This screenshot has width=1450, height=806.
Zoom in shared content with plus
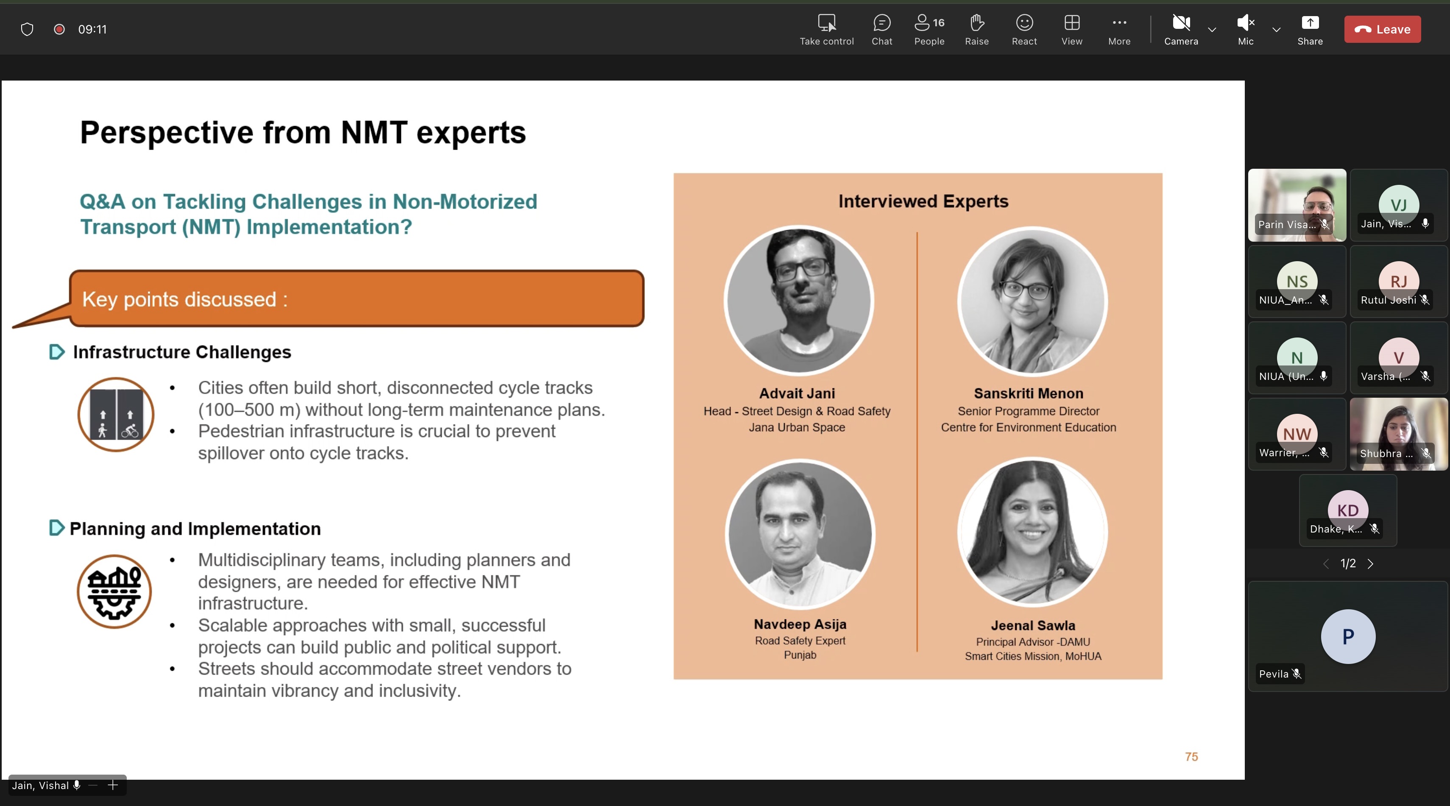pos(113,785)
